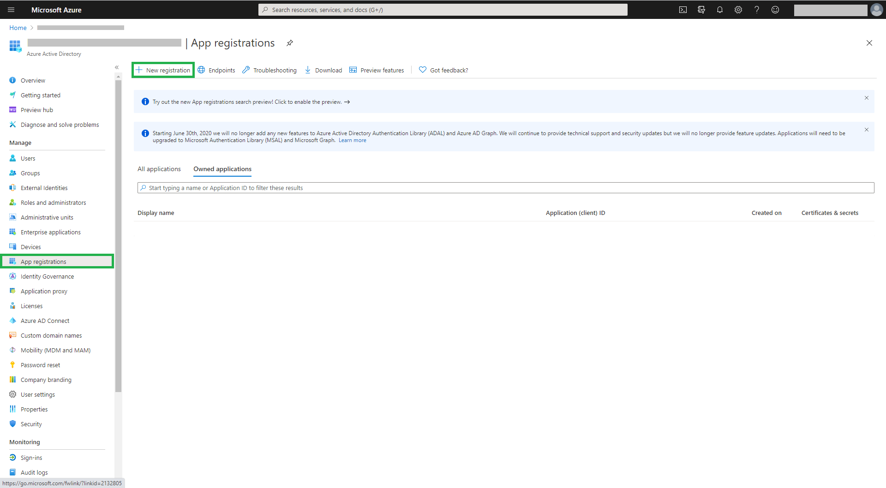Screen dimensions: 886x488
Task: Click the Endpoints toolbar button
Action: tap(216, 70)
